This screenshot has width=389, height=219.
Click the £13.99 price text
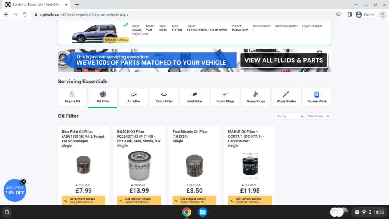pos(139,191)
